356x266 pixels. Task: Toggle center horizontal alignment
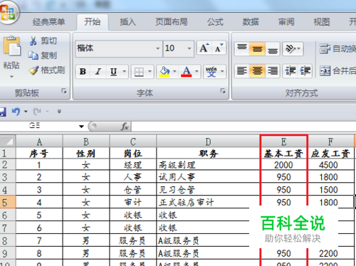pos(257,70)
